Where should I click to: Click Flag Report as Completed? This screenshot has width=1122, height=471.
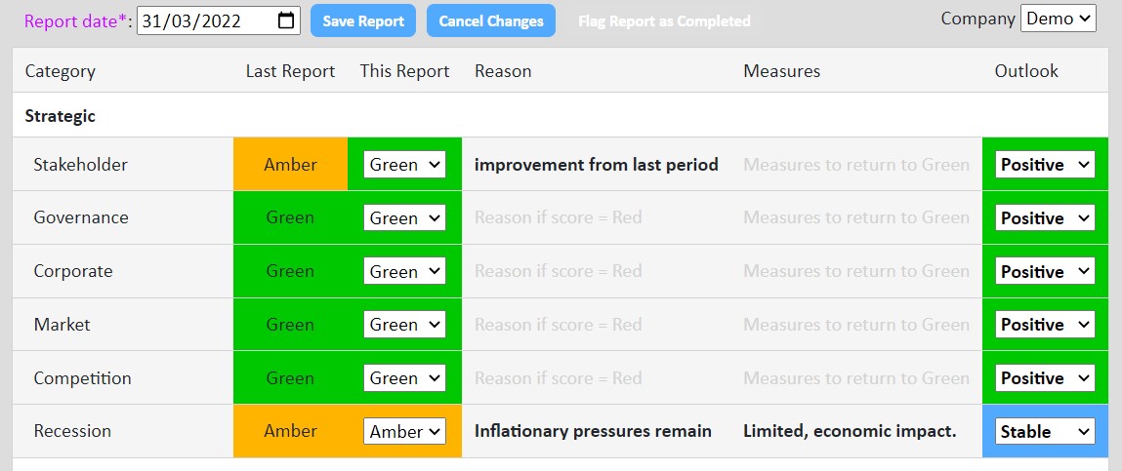pyautogui.click(x=664, y=20)
